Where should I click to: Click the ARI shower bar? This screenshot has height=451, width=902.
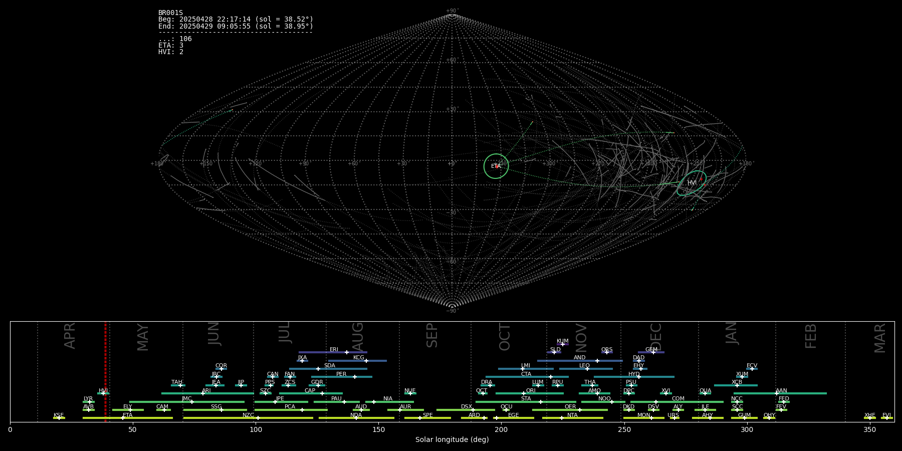(x=207, y=393)
